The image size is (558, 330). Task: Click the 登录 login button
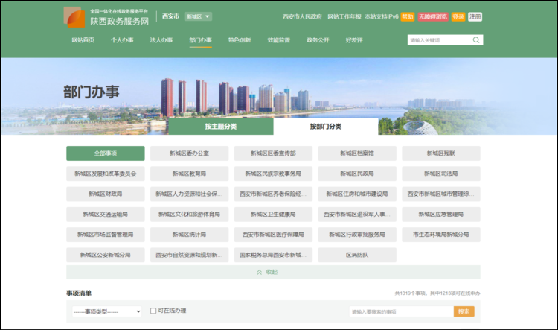pyautogui.click(x=458, y=16)
